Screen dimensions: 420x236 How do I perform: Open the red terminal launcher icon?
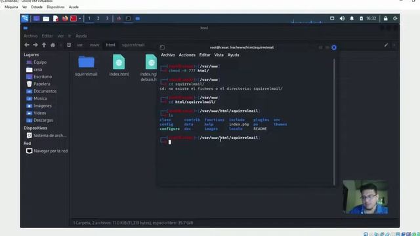[73, 18]
